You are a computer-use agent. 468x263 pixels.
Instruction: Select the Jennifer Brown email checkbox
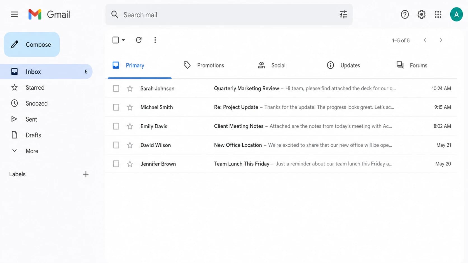tap(116, 164)
